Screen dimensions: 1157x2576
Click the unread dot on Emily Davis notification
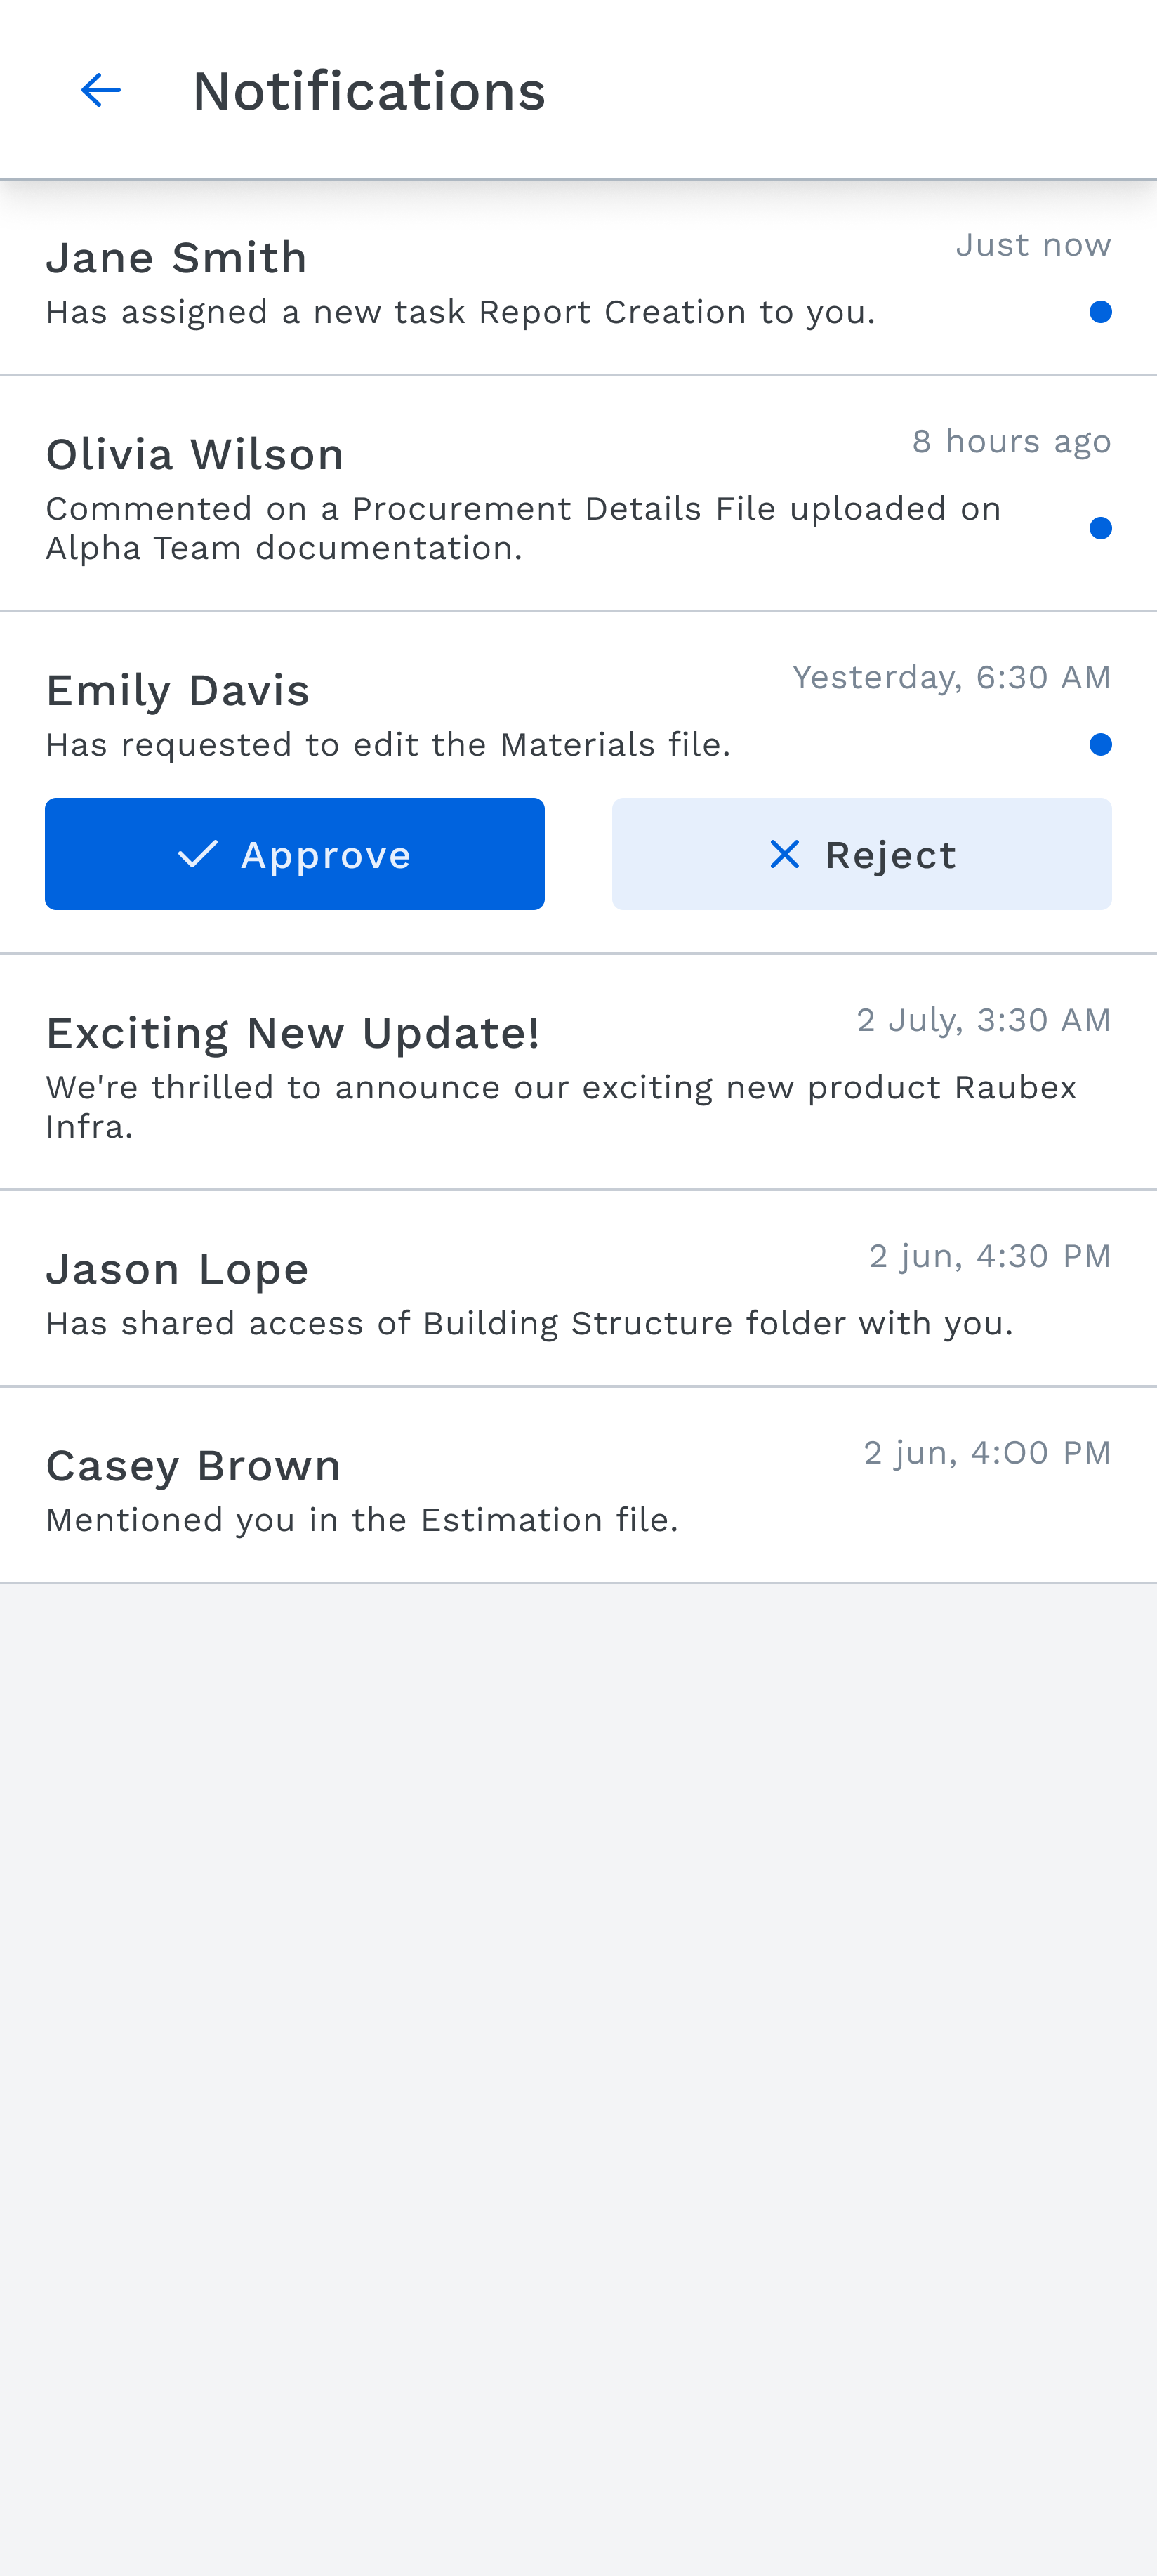[x=1100, y=744]
